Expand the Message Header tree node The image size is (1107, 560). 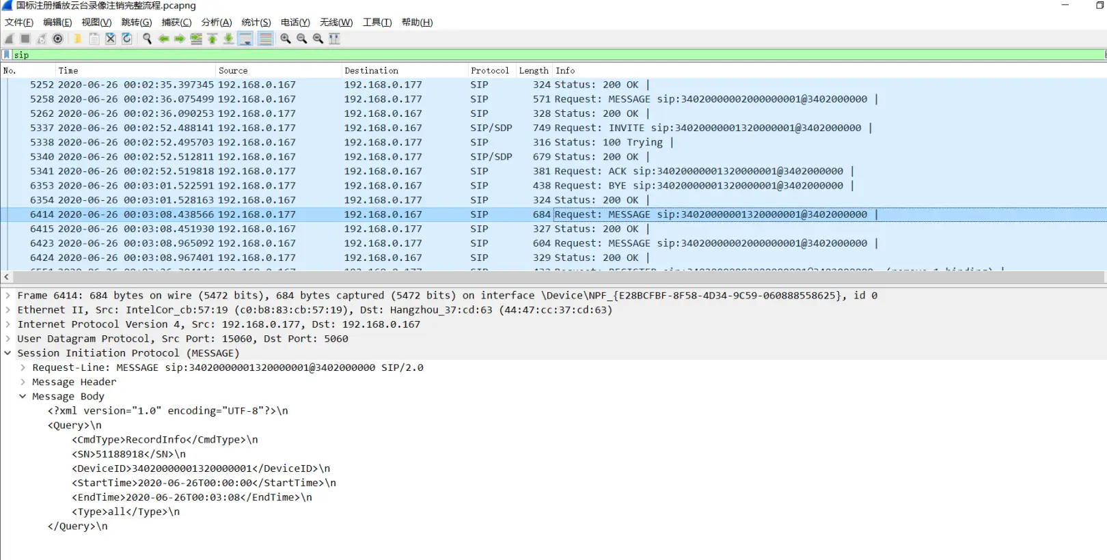coord(23,382)
